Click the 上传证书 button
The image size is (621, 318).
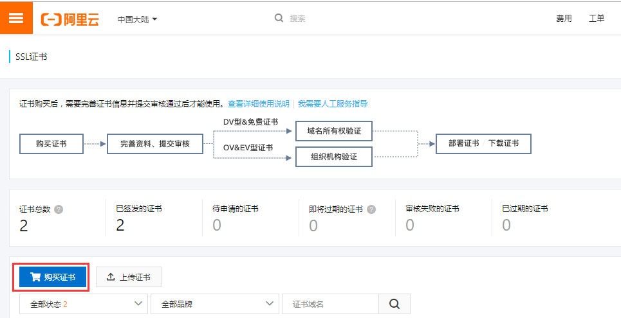click(x=129, y=277)
